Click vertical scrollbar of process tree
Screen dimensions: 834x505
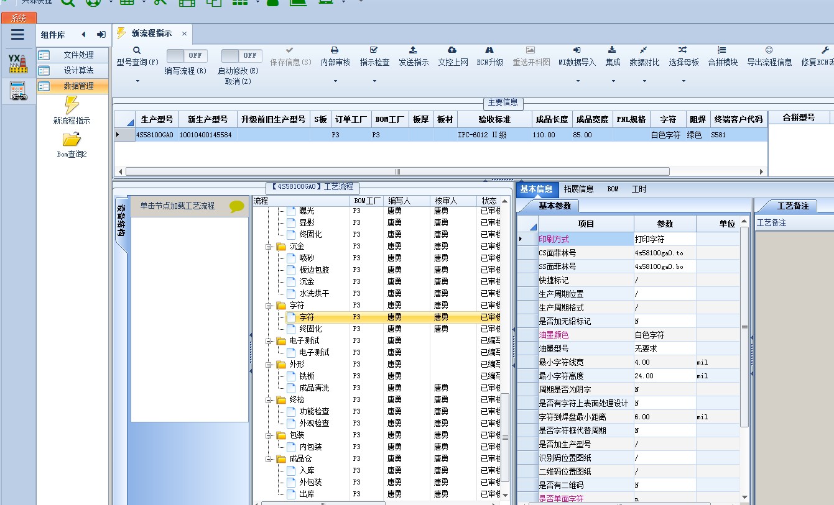point(505,437)
